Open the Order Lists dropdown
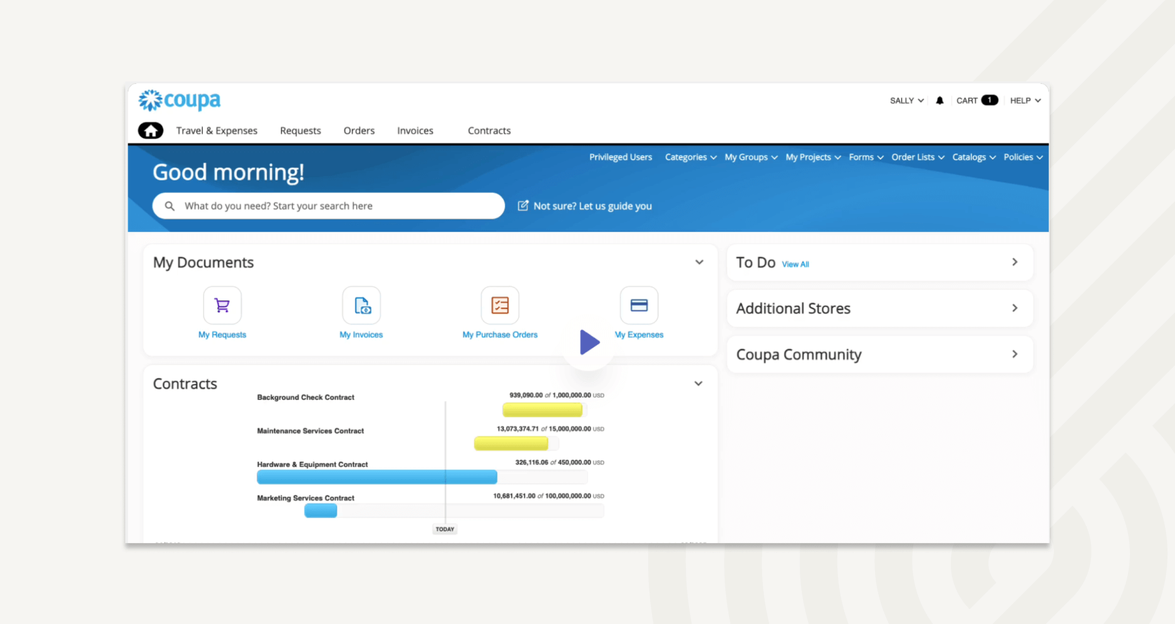Image resolution: width=1175 pixels, height=624 pixels. point(918,157)
